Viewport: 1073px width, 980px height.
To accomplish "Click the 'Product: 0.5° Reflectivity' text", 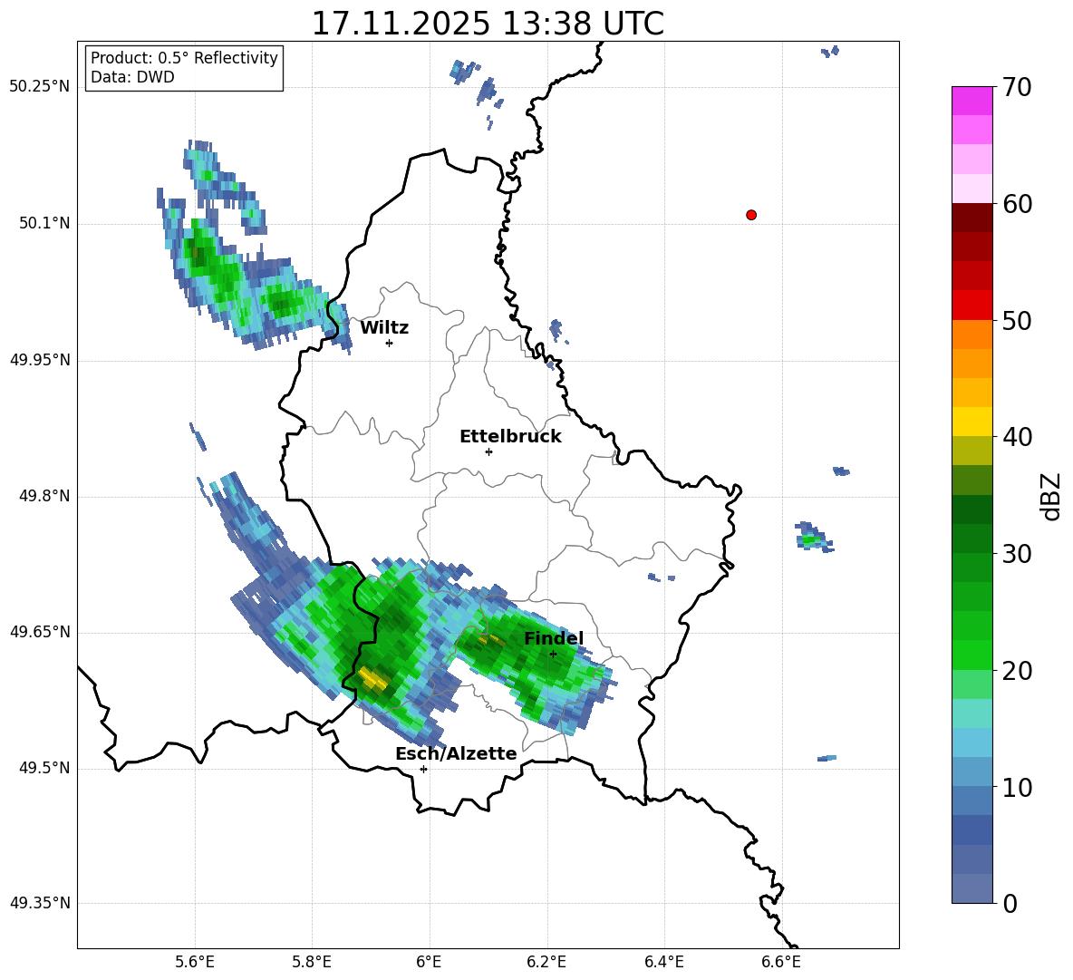I will click(x=184, y=58).
